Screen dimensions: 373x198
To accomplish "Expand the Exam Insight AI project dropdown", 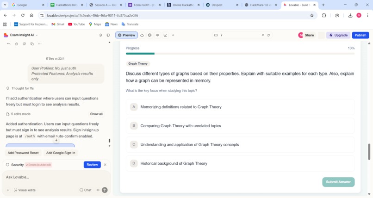I will click(37, 35).
